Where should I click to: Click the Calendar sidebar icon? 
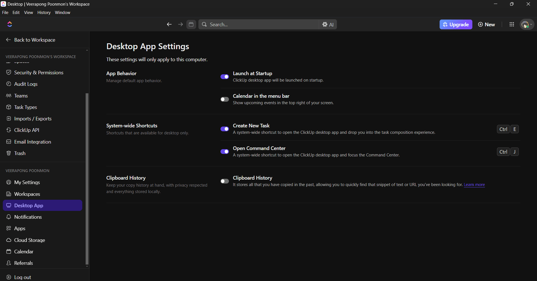9,251
